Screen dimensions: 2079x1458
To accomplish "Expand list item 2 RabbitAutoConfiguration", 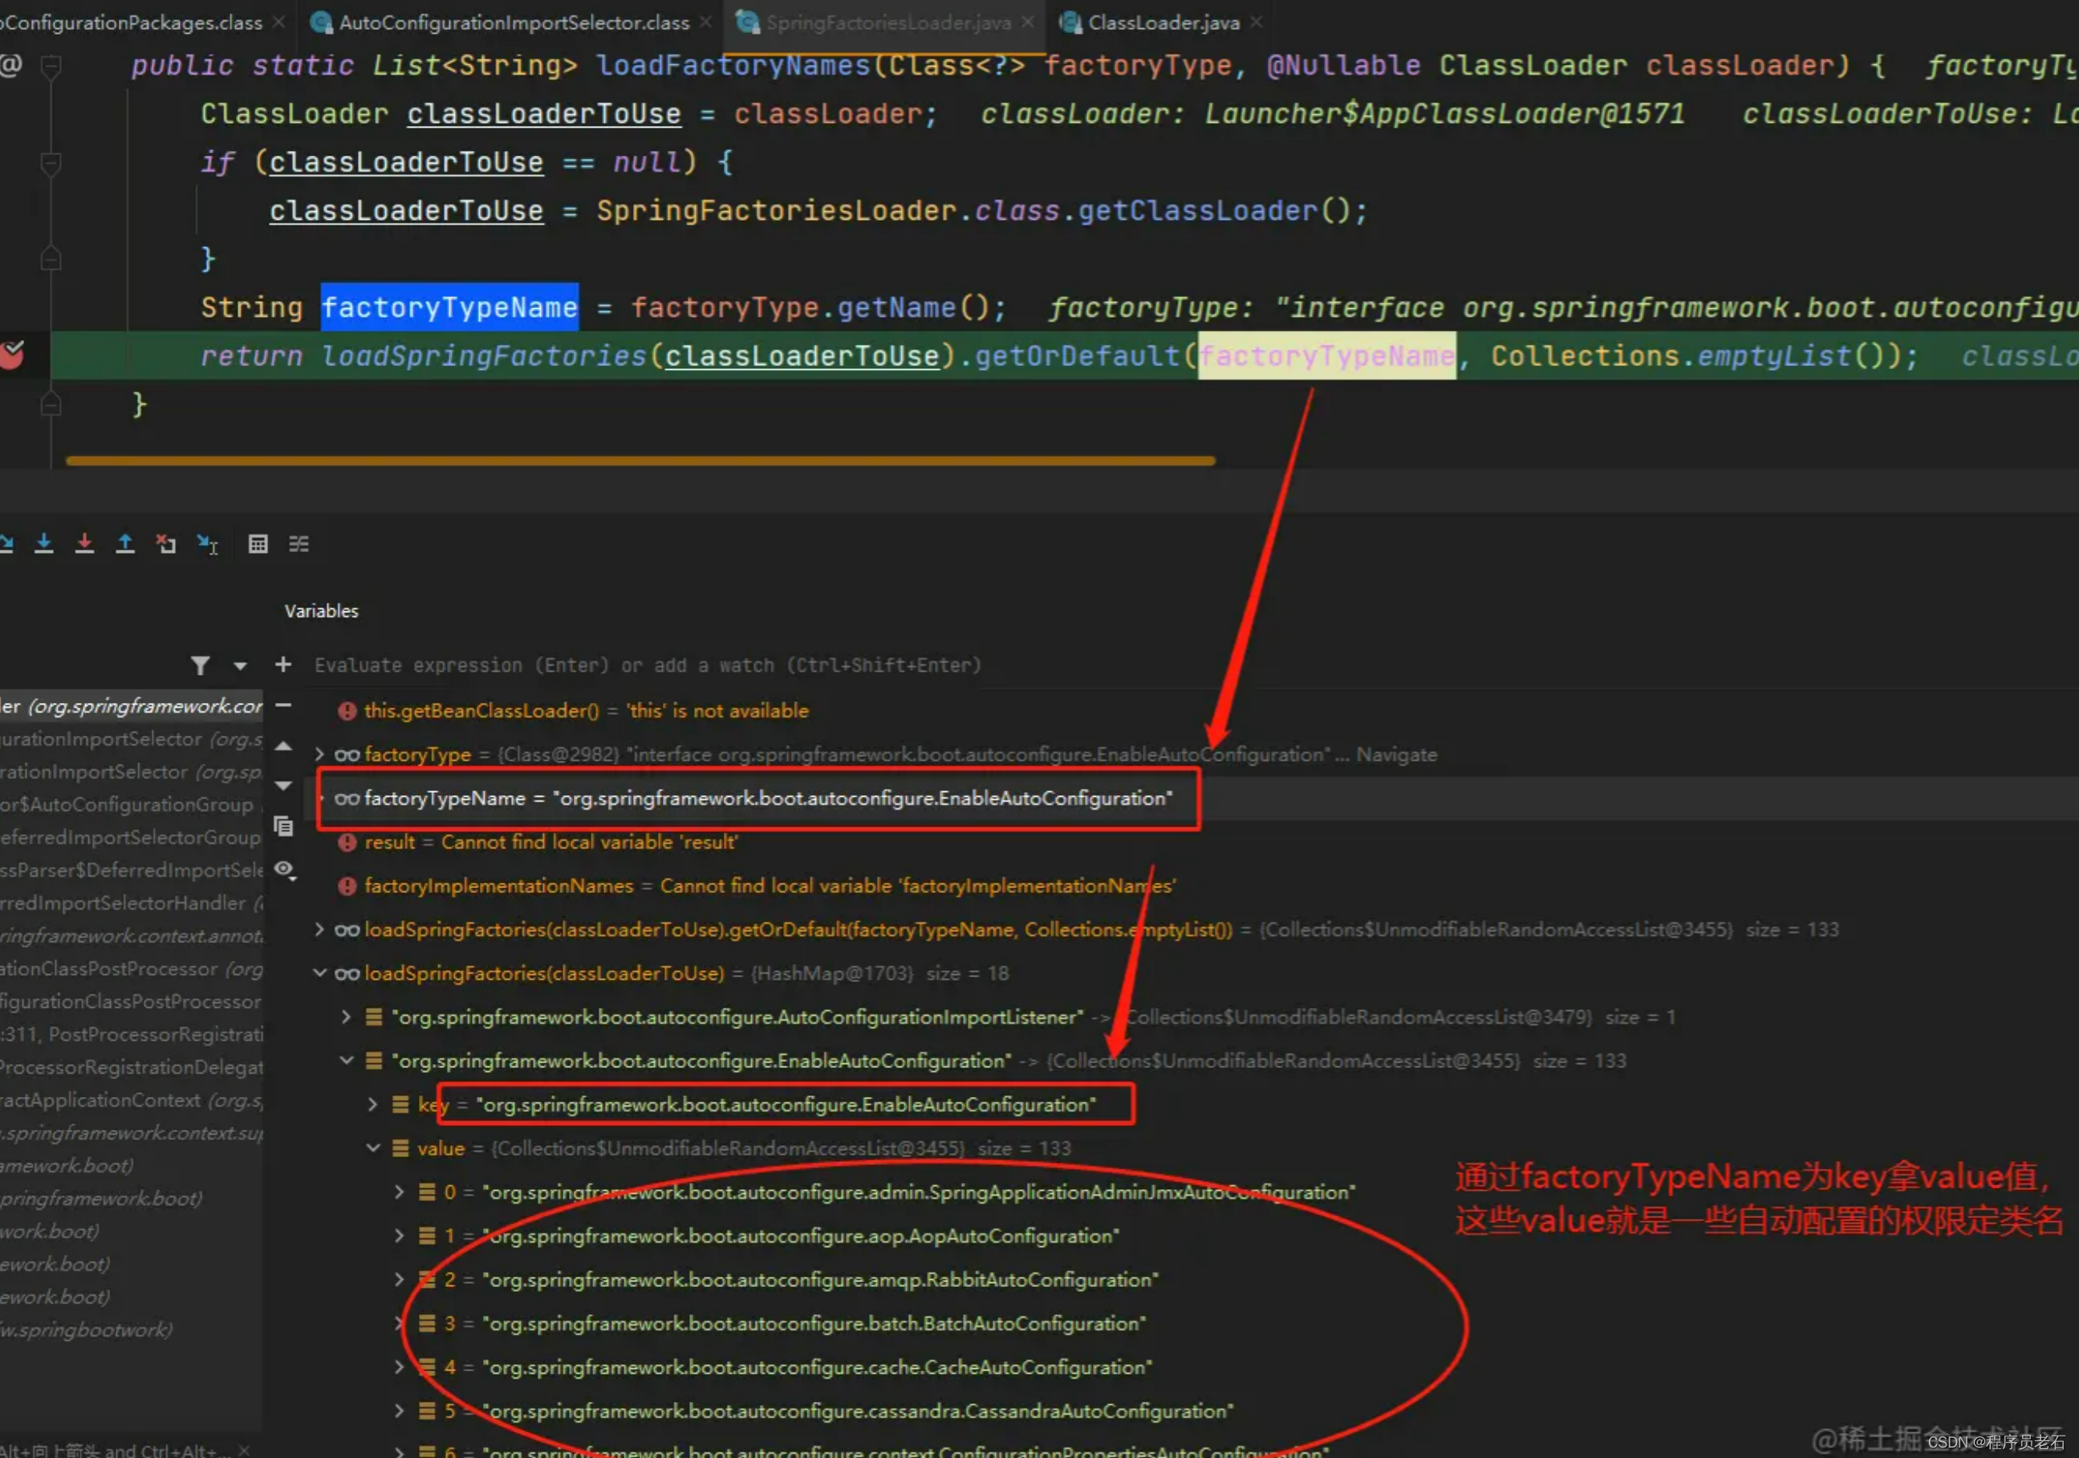I will coord(400,1279).
